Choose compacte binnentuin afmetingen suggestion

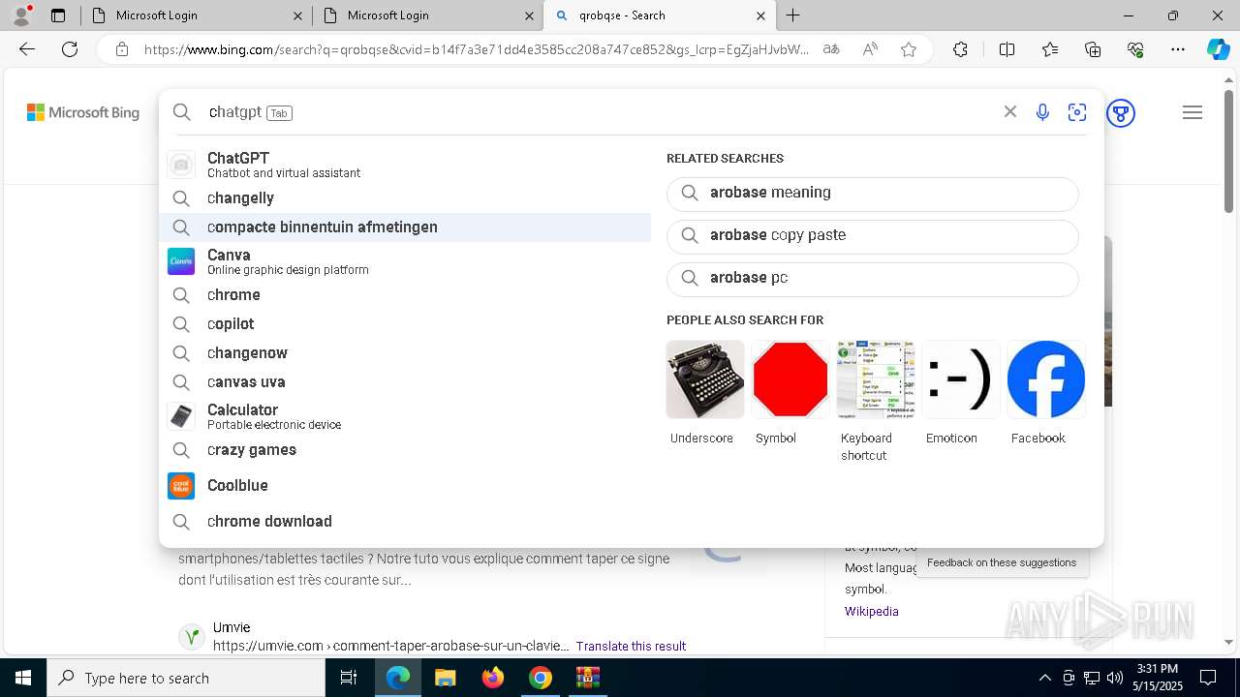(x=405, y=227)
